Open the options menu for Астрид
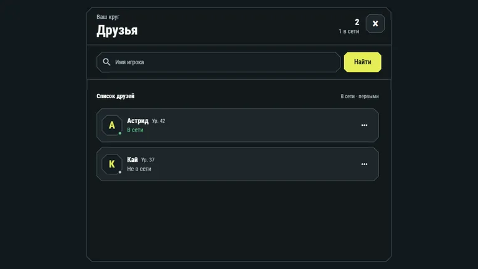Screen dimensions: 478x269 pos(364,125)
